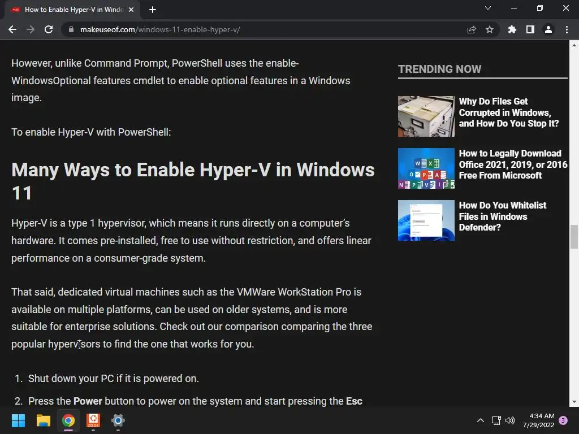The width and height of the screenshot is (579, 434).
Task: Click the bold word Esc
Action: [x=354, y=401]
